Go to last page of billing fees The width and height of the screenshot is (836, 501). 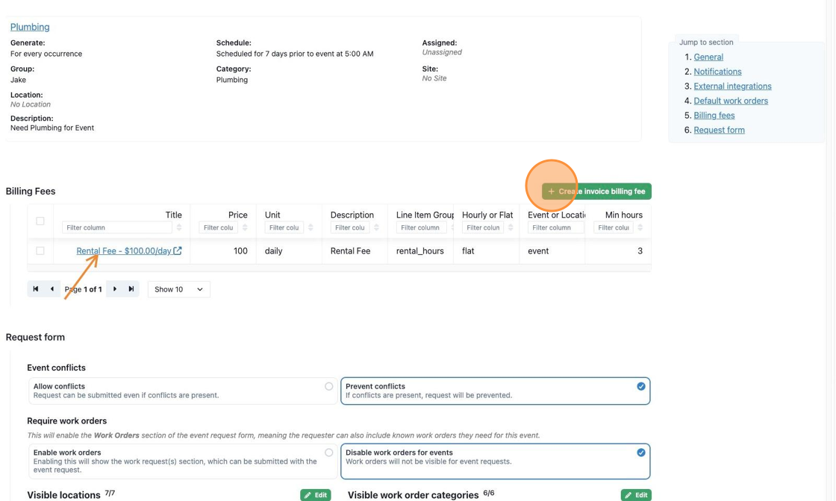point(131,289)
